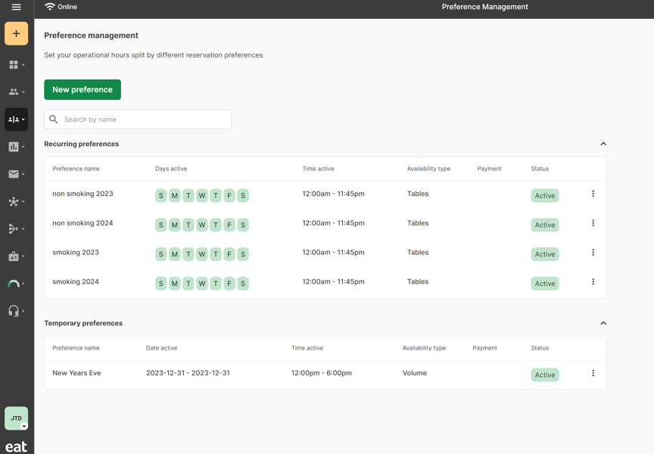Screen dimensions: 654x454
Task: Click the JTD profile avatar
Action: click(x=14, y=418)
